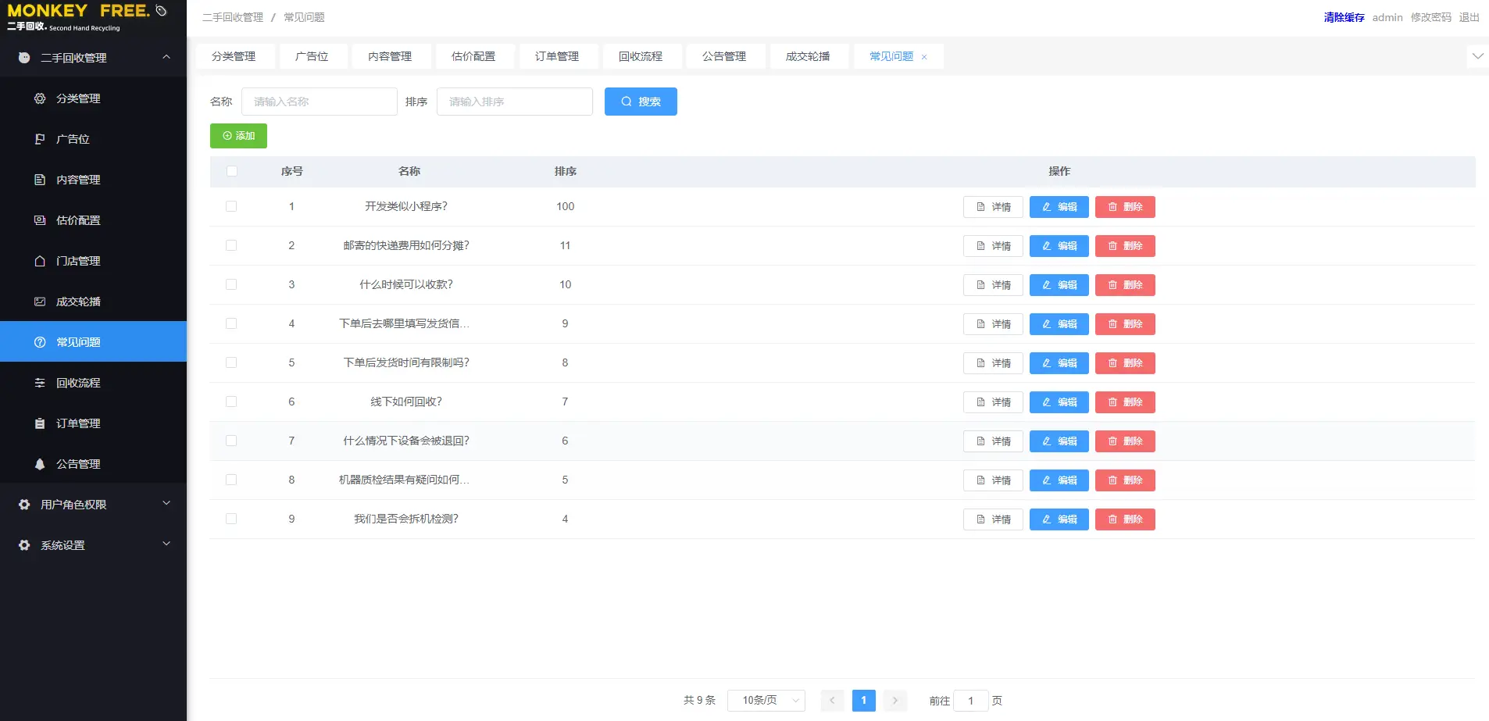Focus the 请输入名称 name input field
Screen dimensions: 1489x721
click(x=320, y=102)
